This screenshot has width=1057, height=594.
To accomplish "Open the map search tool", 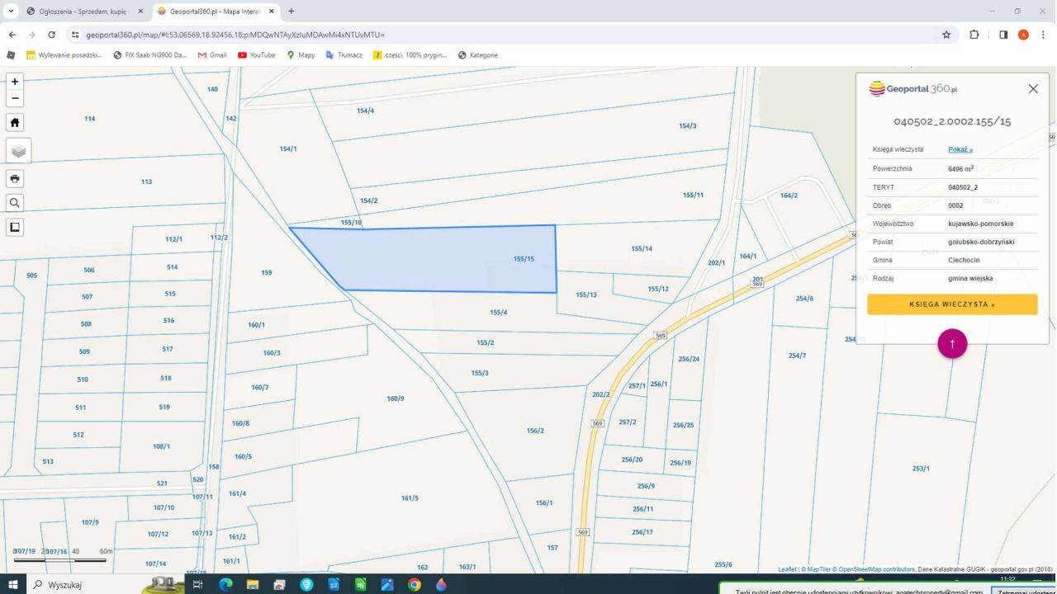I will click(15, 202).
